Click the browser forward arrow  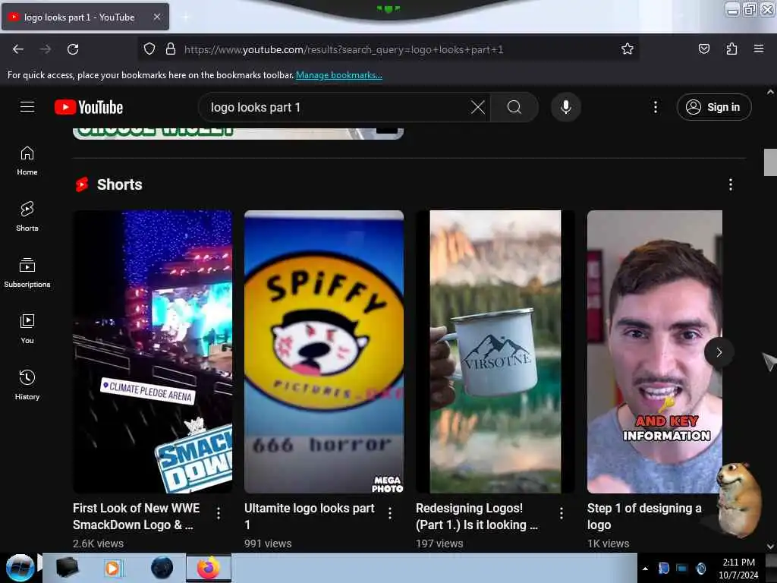pos(45,49)
